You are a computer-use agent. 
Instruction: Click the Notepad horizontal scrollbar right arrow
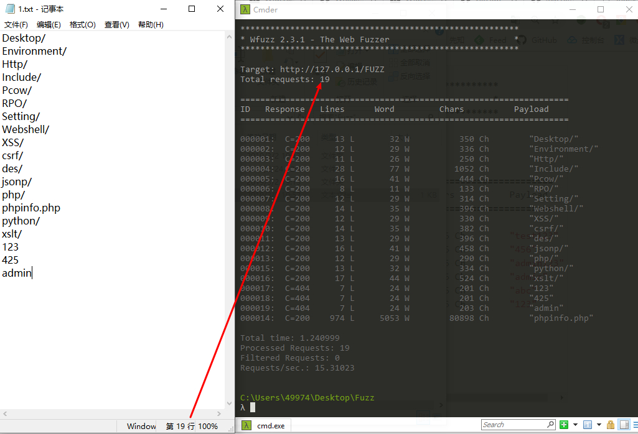tap(219, 413)
